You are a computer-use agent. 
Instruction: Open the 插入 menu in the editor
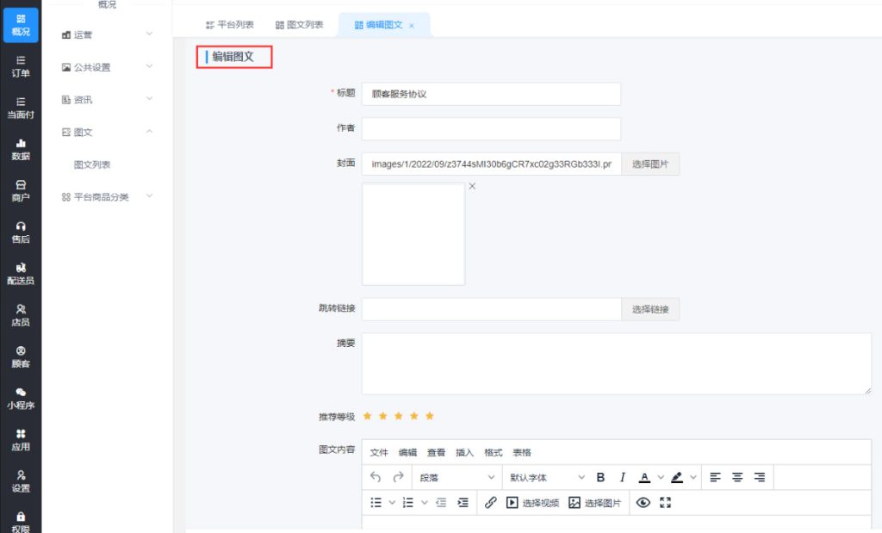point(464,452)
